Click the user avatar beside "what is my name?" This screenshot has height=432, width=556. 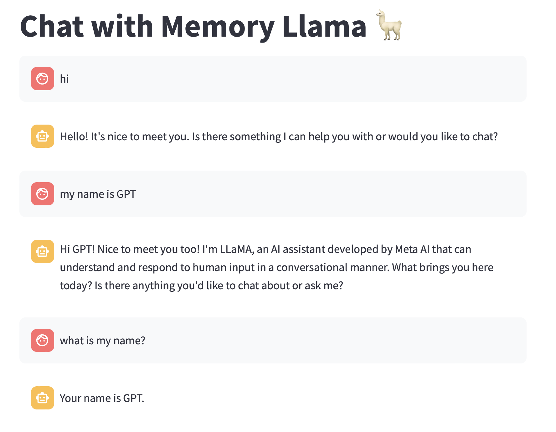tap(43, 340)
